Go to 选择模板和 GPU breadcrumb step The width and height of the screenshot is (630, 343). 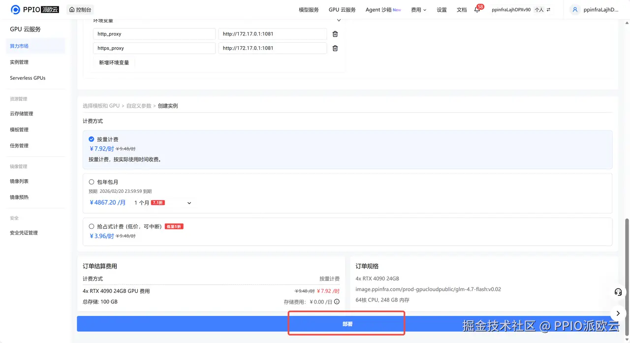click(101, 106)
